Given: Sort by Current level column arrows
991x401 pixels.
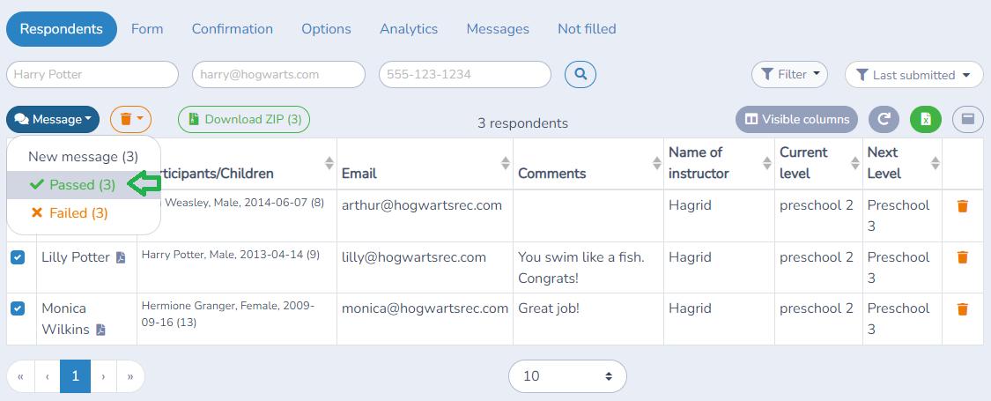Looking at the screenshot, I should tap(855, 163).
